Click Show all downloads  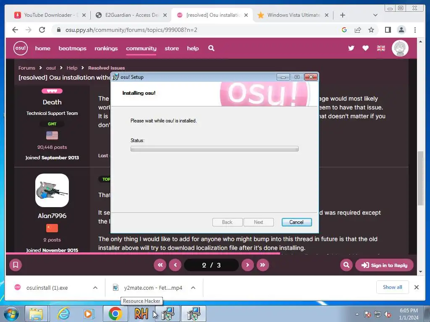point(393,287)
